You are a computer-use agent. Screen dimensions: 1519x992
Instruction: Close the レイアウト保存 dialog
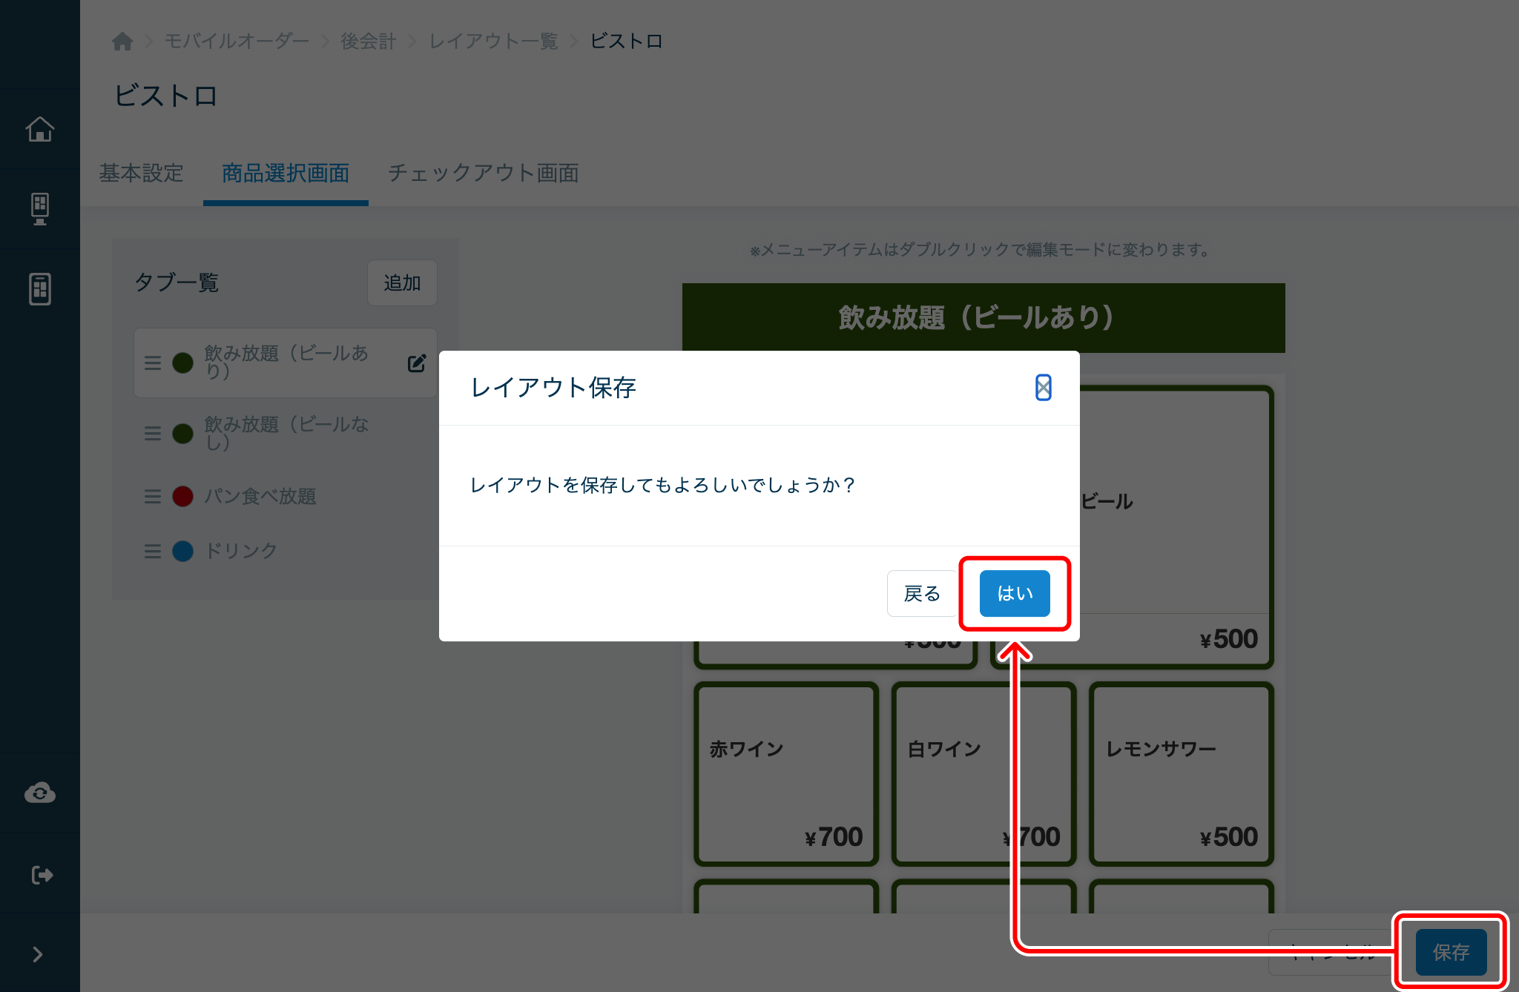point(1043,388)
